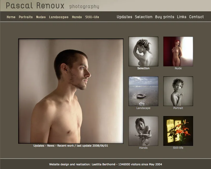Open the Still-life flowers thumbnail
The image size is (211, 169).
pos(178,131)
